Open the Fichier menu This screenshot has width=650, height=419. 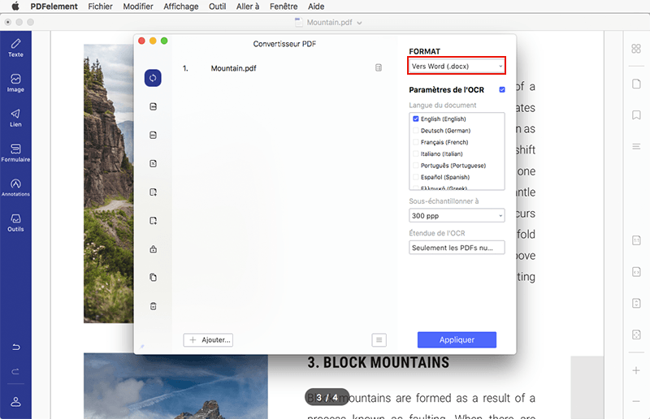(100, 6)
